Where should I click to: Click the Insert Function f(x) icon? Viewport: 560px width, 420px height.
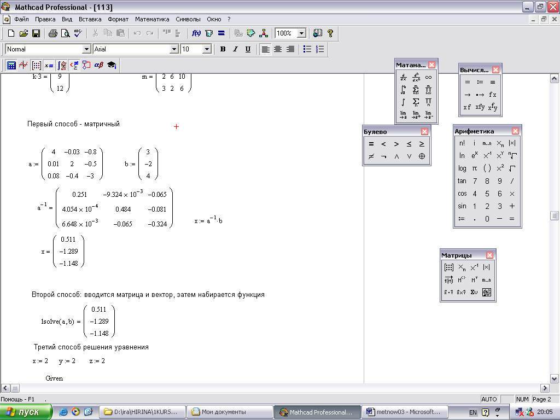pos(196,33)
